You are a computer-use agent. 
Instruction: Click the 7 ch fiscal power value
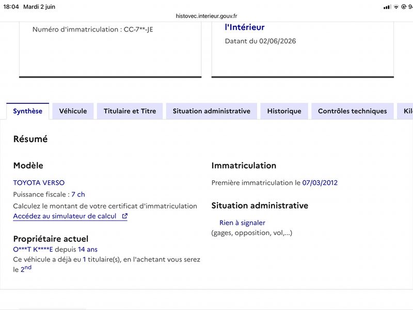click(x=78, y=194)
